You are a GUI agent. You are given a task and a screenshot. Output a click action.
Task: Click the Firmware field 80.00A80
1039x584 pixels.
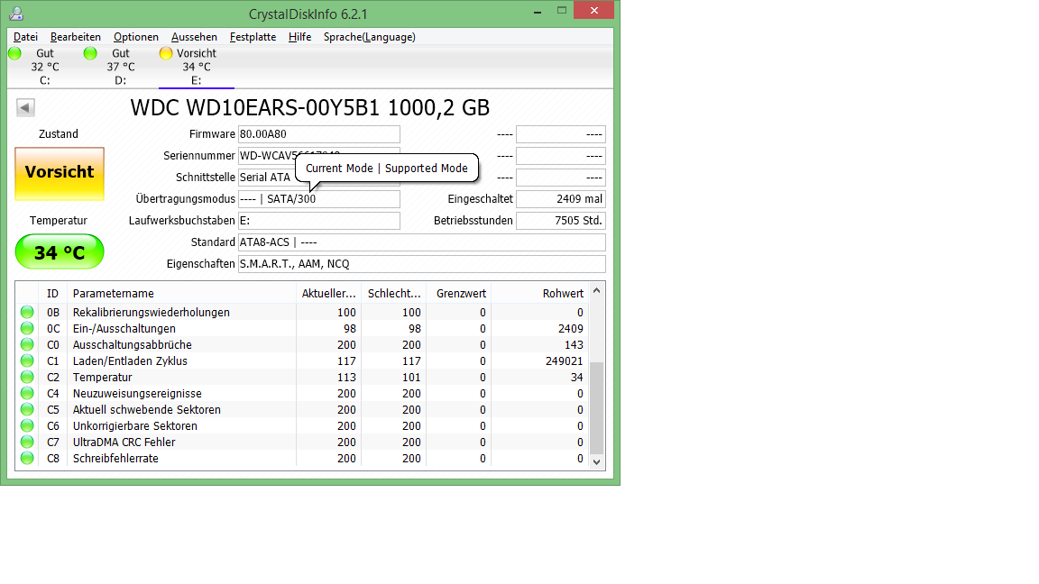pyautogui.click(x=319, y=133)
